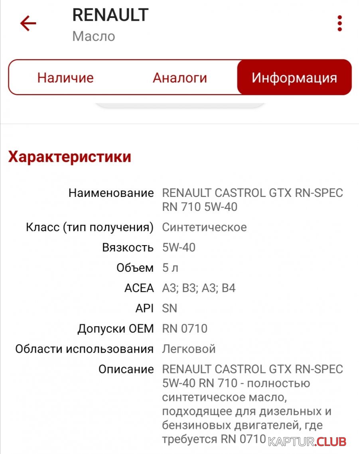The width and height of the screenshot is (359, 454).
Task: Tap the Объем 5 л value
Action: (x=170, y=268)
